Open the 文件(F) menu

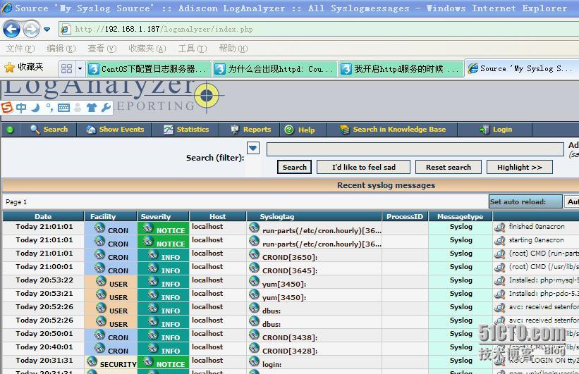pyautogui.click(x=20, y=49)
